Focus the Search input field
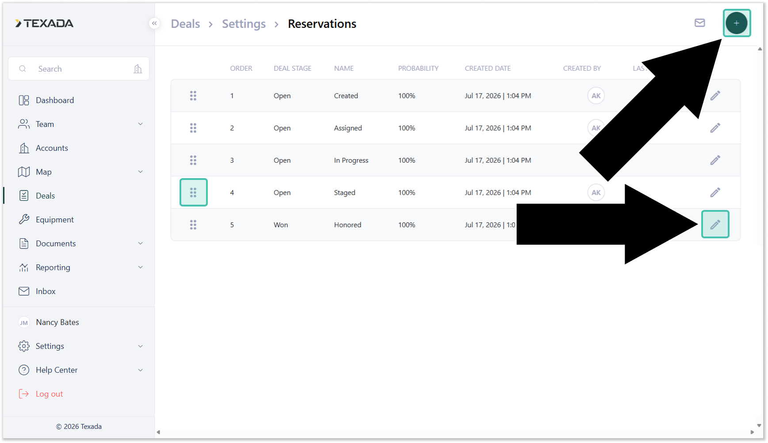768x443 pixels. [x=79, y=69]
